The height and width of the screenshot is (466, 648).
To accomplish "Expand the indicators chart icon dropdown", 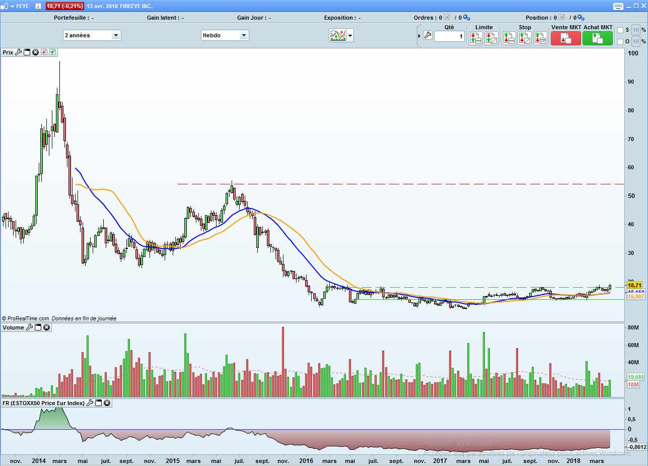I will tap(350, 35).
